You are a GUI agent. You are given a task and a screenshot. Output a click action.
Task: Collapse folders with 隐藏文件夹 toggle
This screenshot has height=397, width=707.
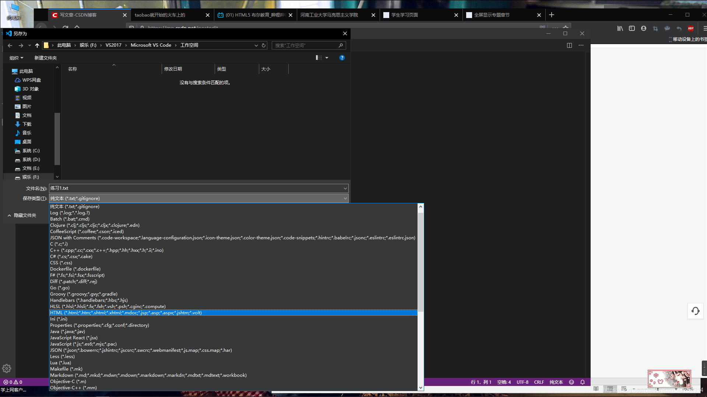click(x=22, y=215)
